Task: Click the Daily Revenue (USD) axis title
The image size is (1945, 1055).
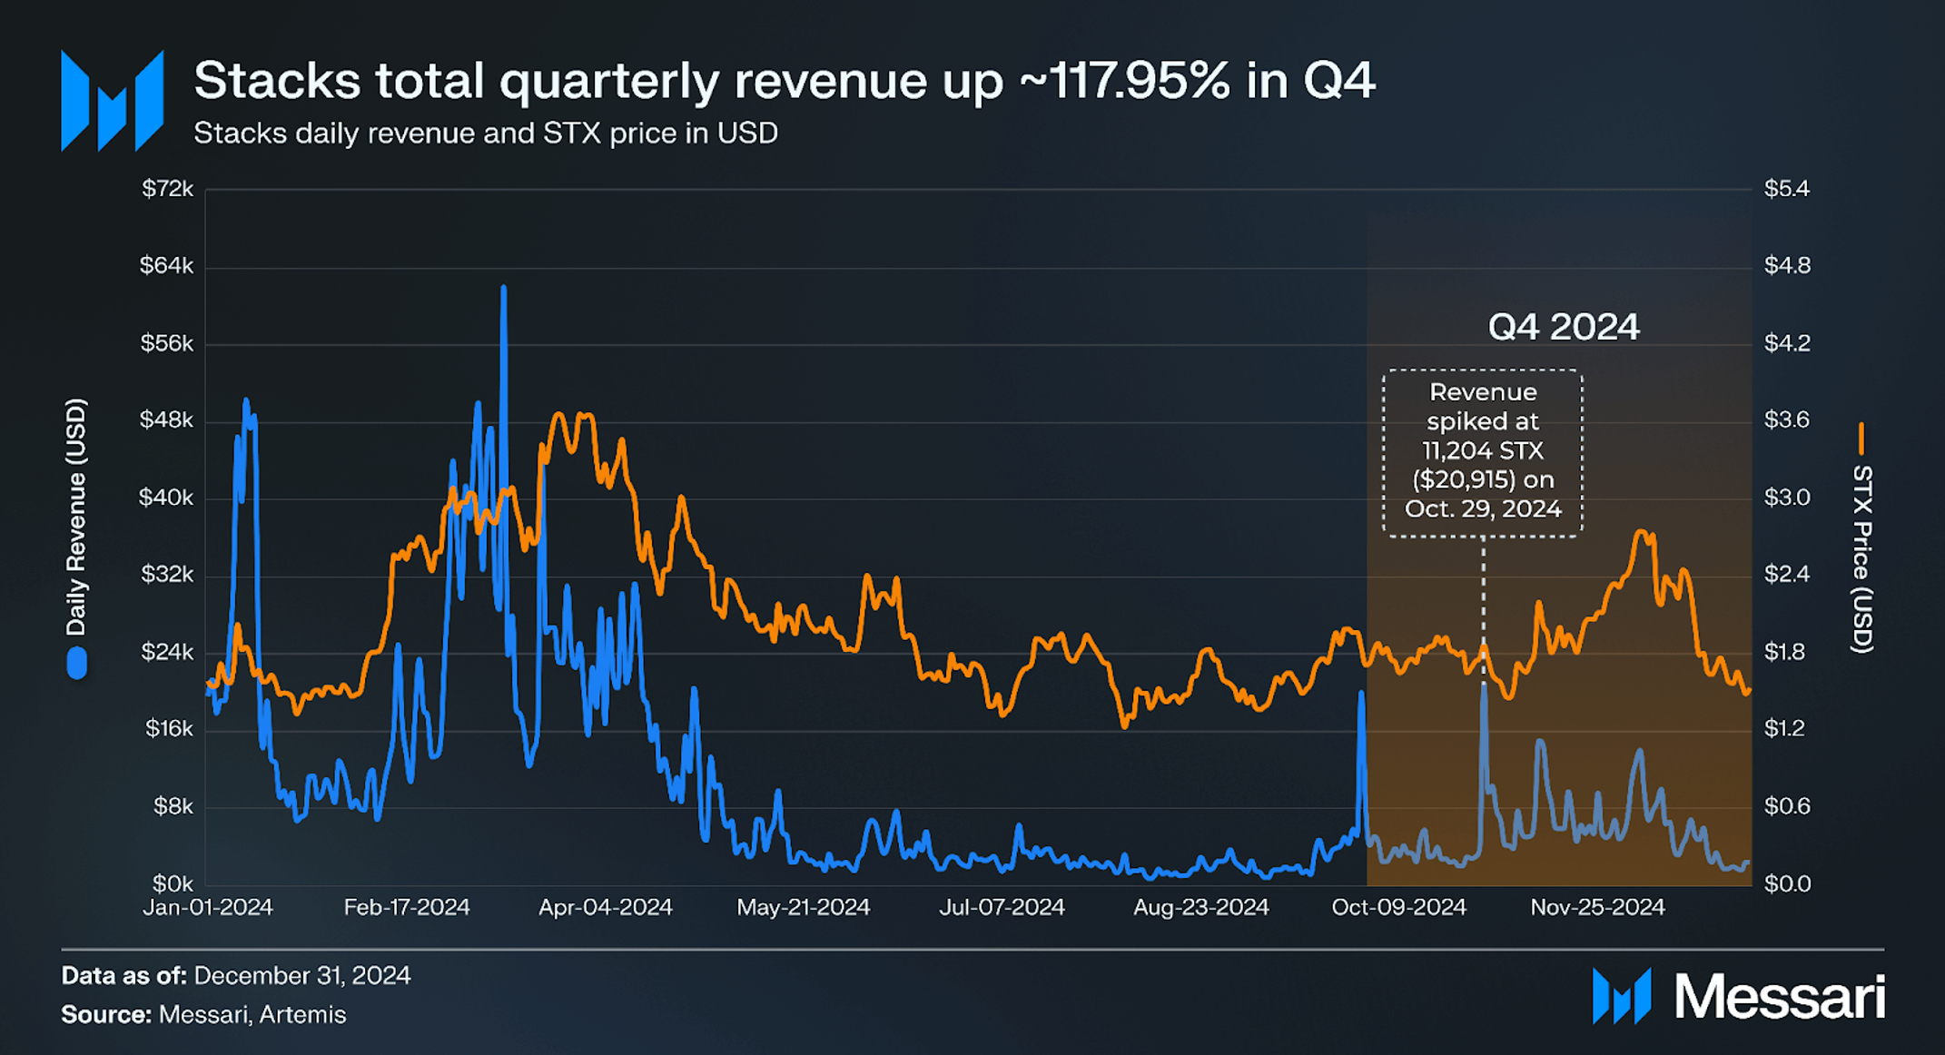Action: [76, 518]
